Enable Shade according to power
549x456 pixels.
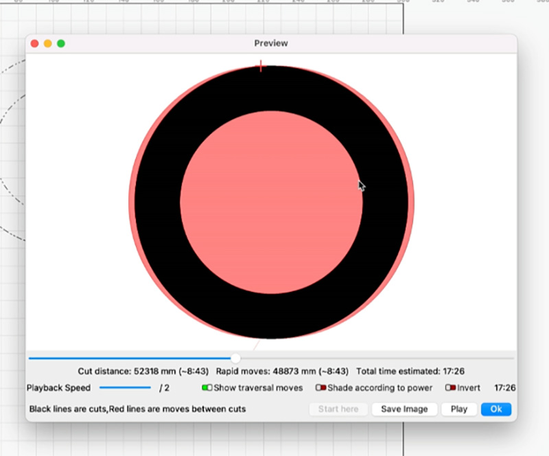321,388
